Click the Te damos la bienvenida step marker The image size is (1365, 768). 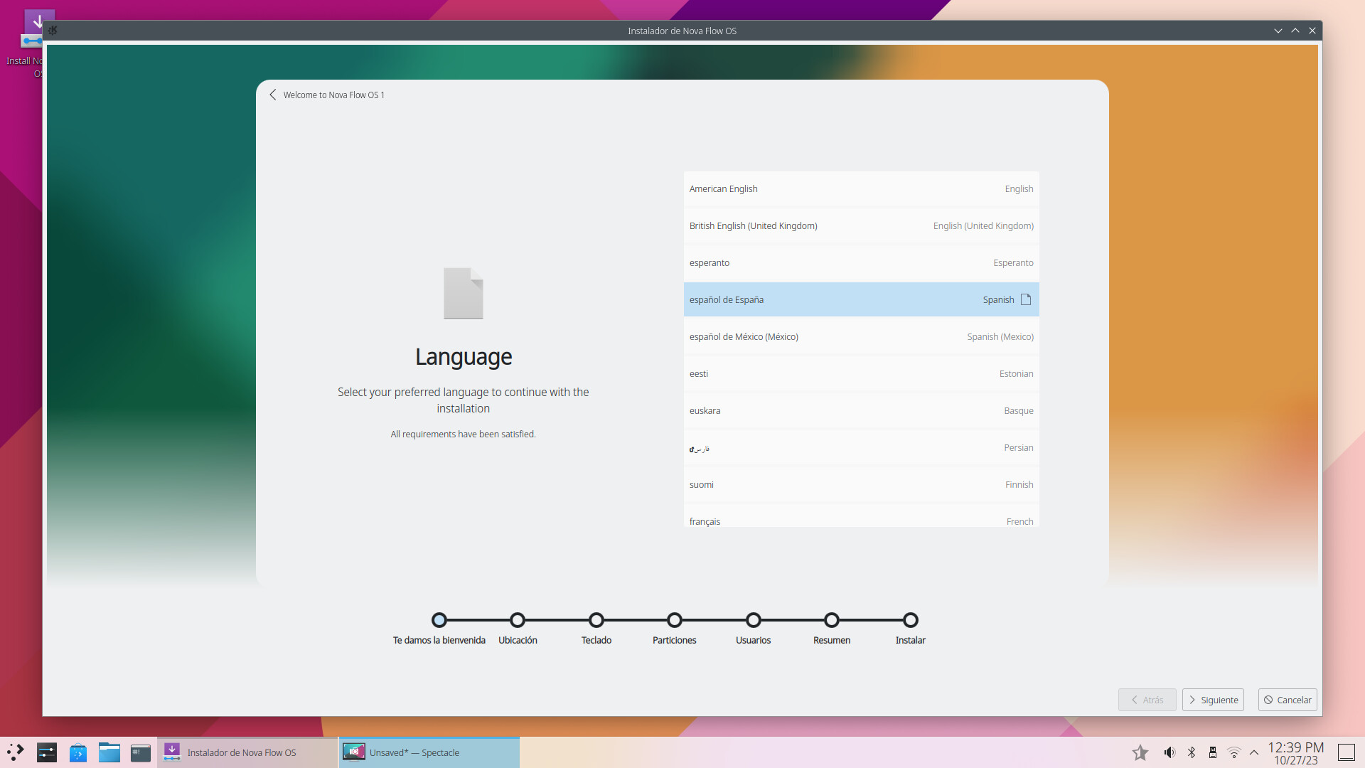coord(439,620)
